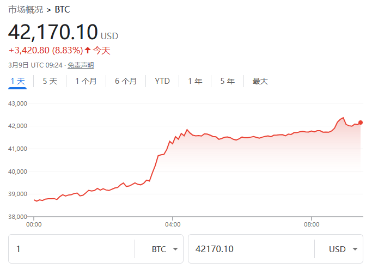
Task: Open the 免责声明 disclaimer link
Action: pos(81,65)
